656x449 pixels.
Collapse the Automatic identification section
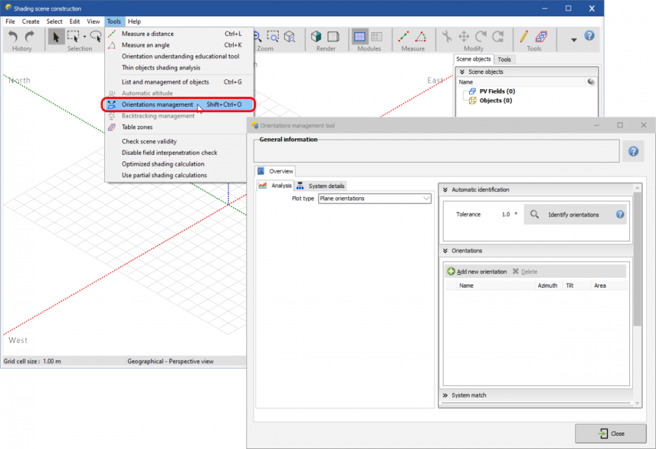tap(445, 190)
